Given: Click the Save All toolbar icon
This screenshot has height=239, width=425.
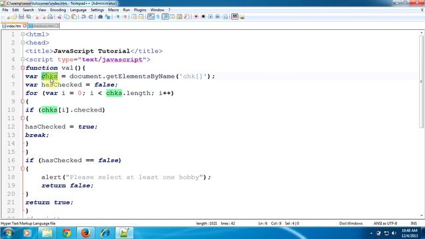Looking at the screenshot, I should [29, 17].
